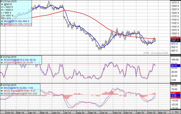Click the LA= 1001'4 last value
This screenshot has height=114, width=181.
point(7,16)
